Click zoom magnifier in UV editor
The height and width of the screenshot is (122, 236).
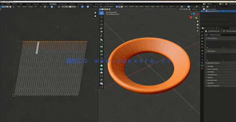(95, 13)
